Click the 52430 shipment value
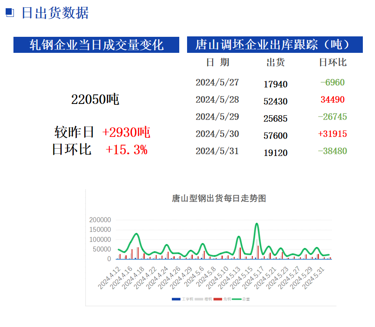 [x=275, y=101]
